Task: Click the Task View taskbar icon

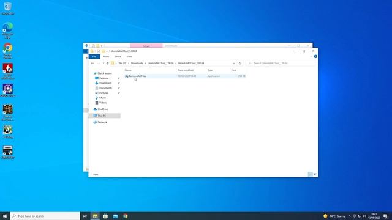Action: tap(85, 216)
